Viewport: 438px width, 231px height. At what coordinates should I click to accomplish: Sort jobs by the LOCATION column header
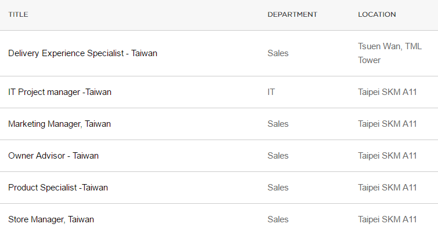click(x=377, y=14)
